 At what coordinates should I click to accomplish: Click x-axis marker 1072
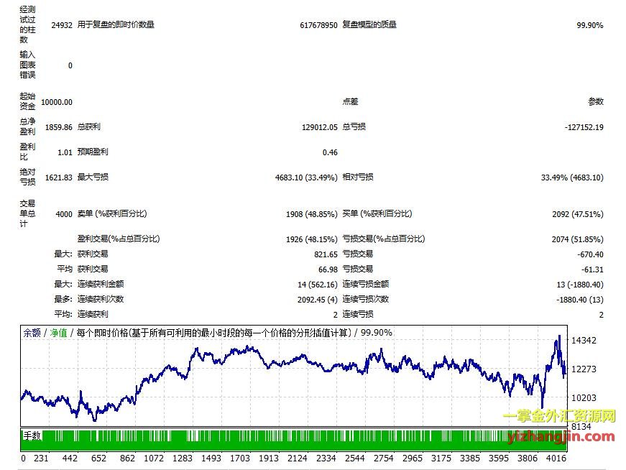pyautogui.click(x=152, y=458)
